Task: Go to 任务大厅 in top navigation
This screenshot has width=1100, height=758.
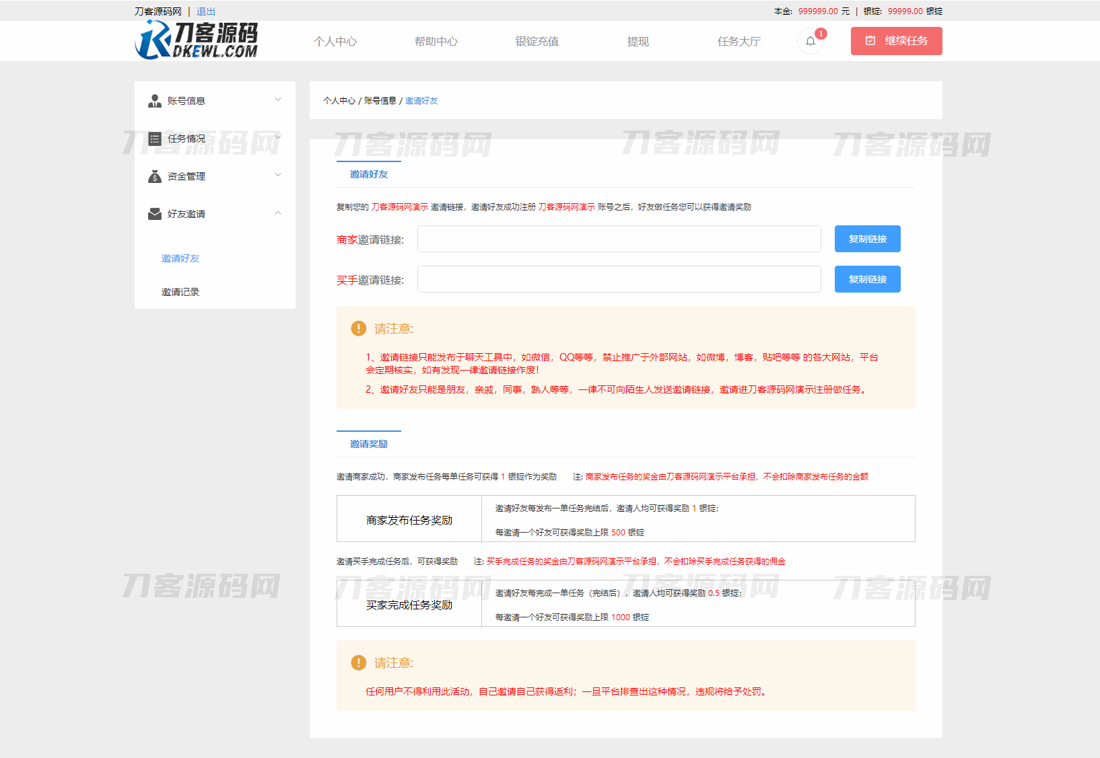Action: point(738,42)
